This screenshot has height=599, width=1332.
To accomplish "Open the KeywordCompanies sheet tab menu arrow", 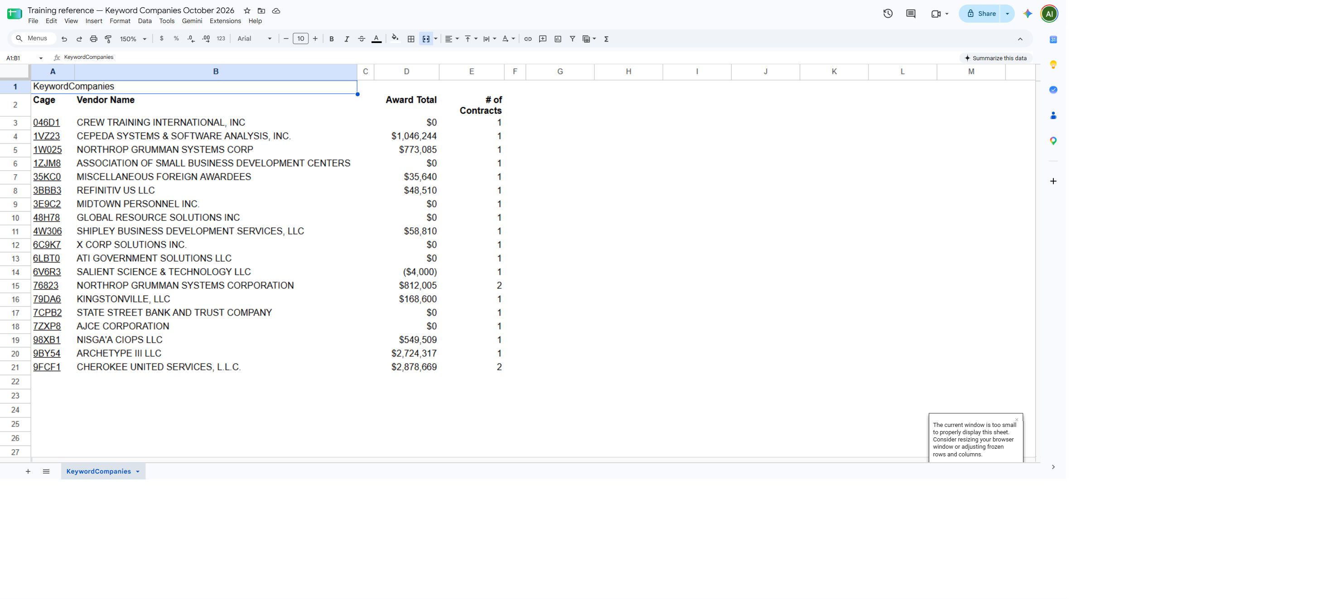I will pyautogui.click(x=138, y=471).
